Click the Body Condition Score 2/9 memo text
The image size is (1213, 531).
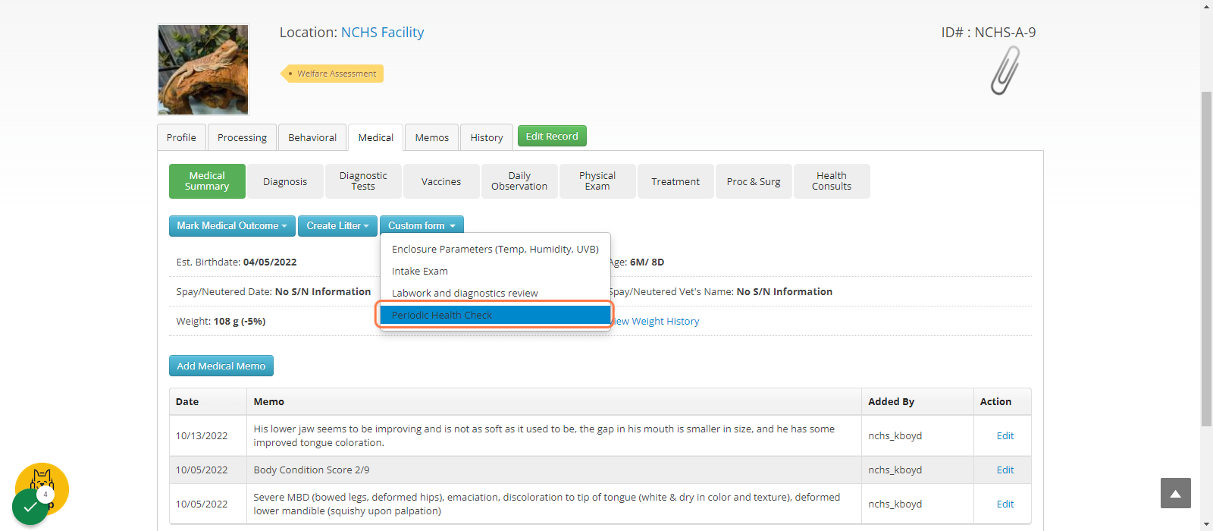click(x=312, y=470)
